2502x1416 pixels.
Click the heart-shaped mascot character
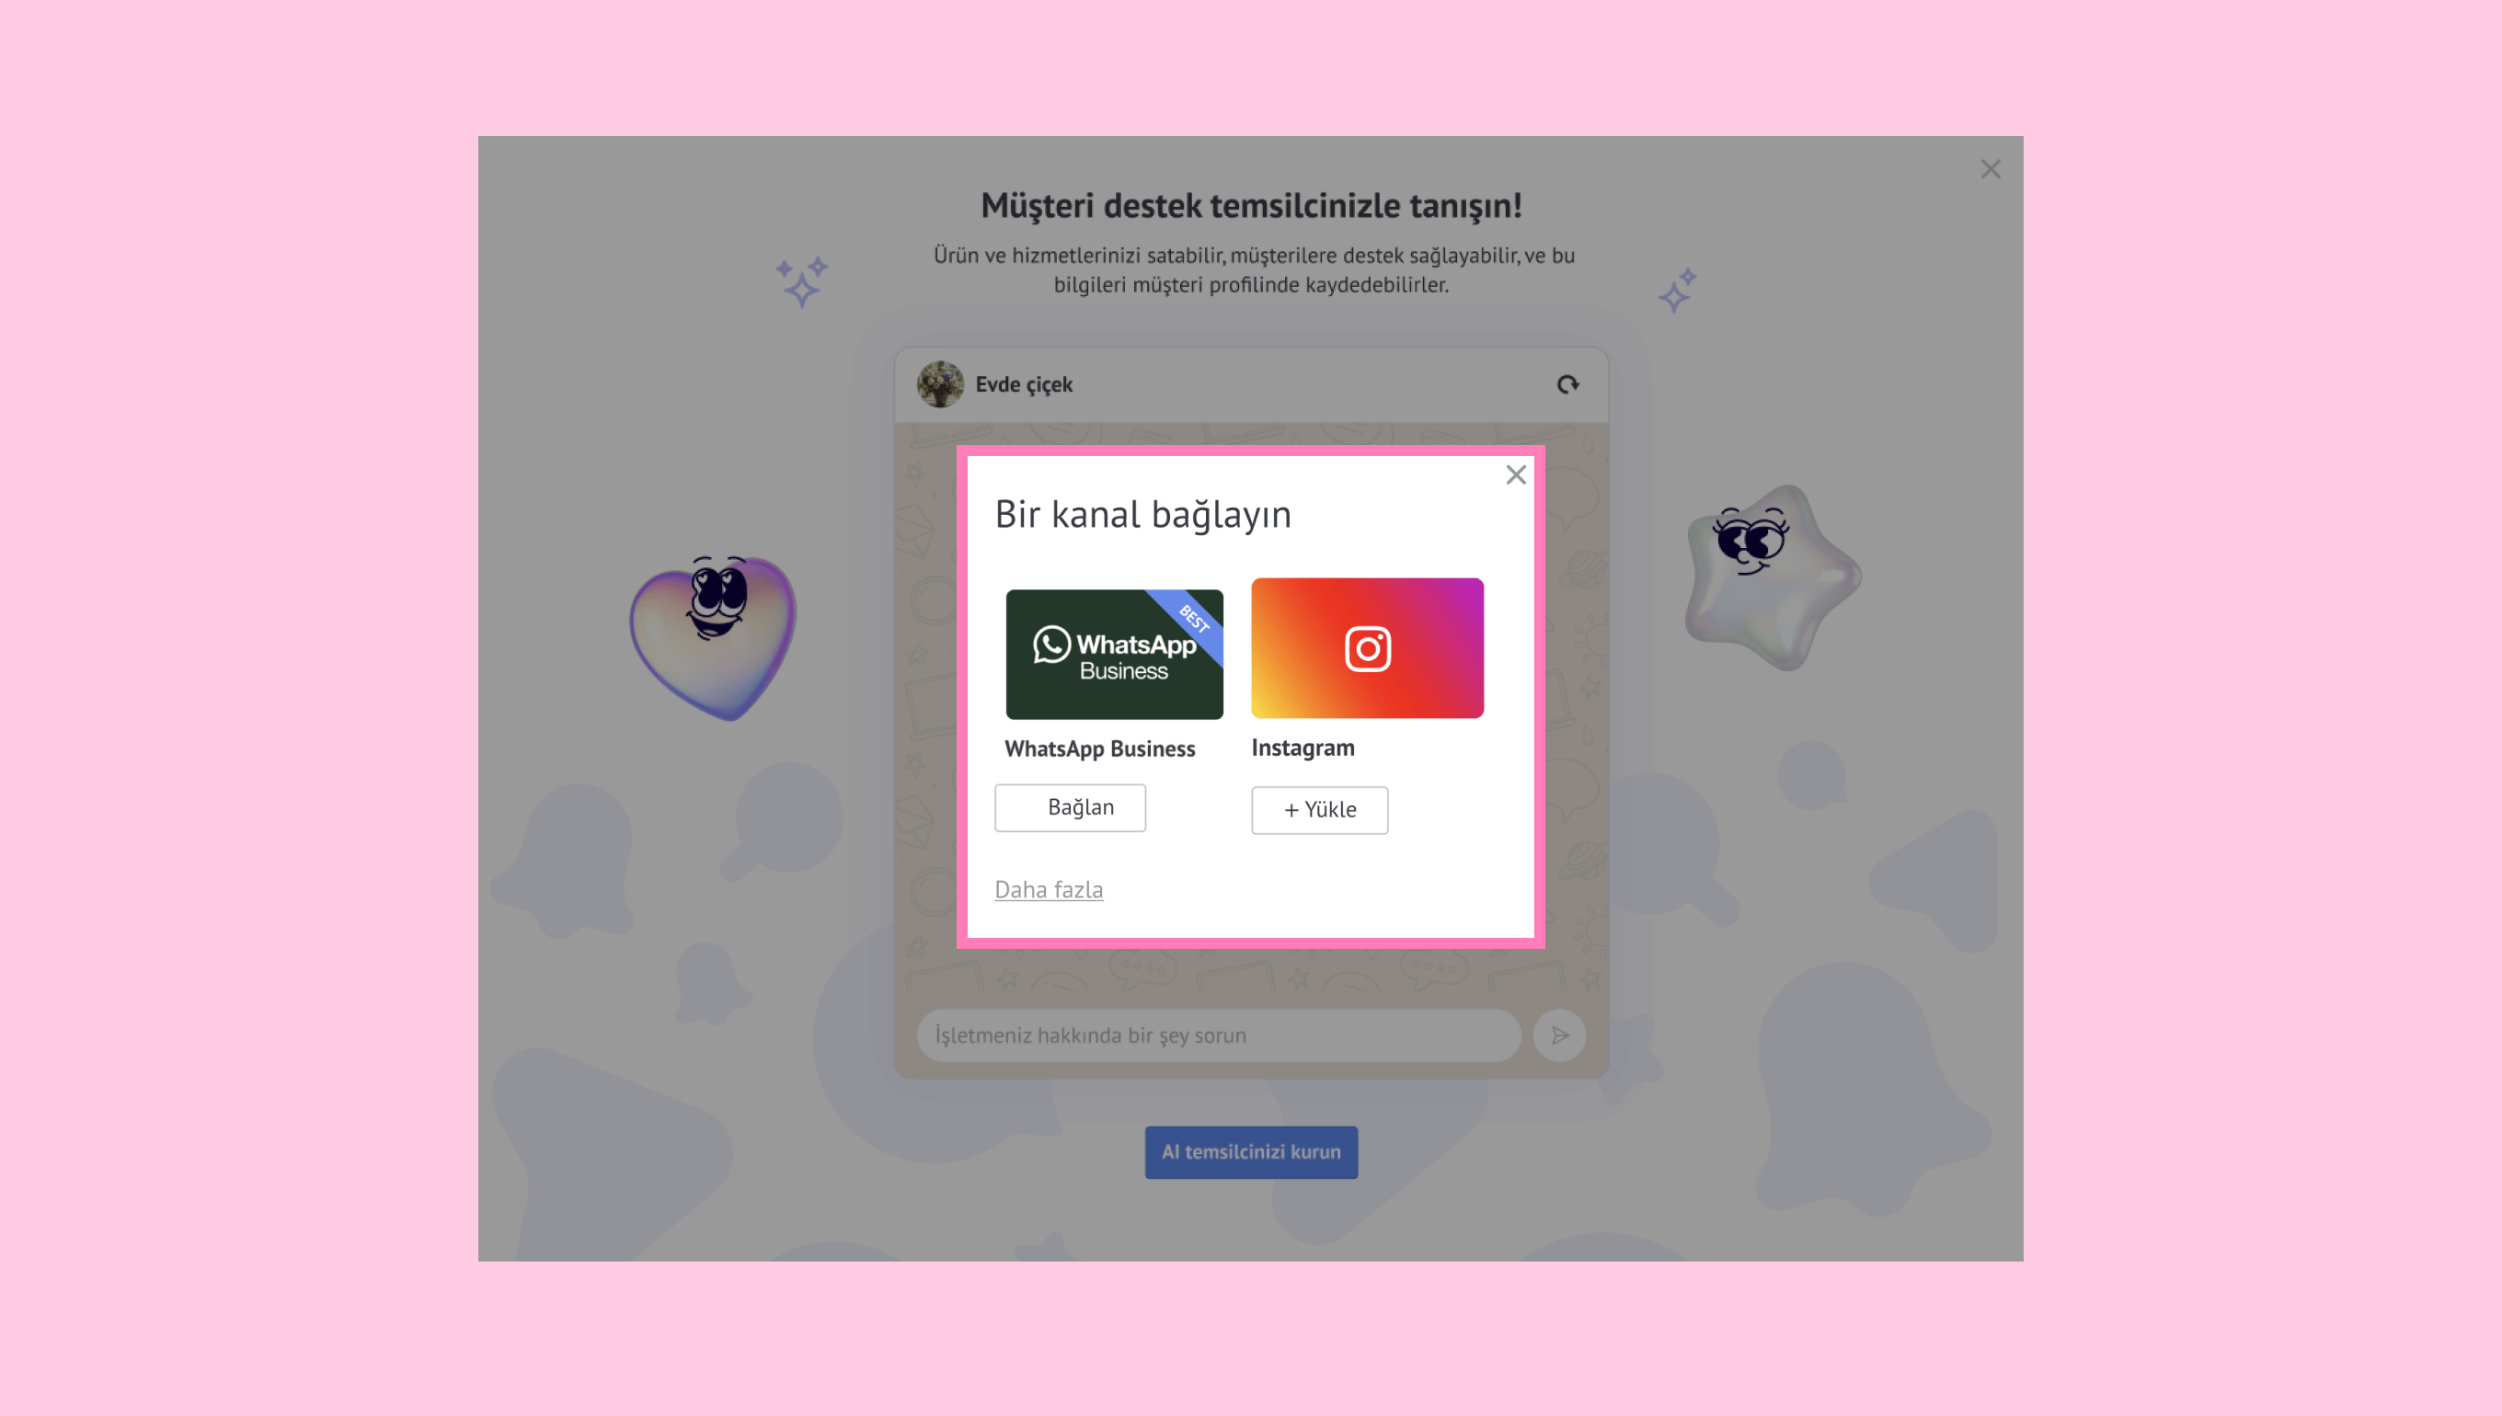[713, 637]
